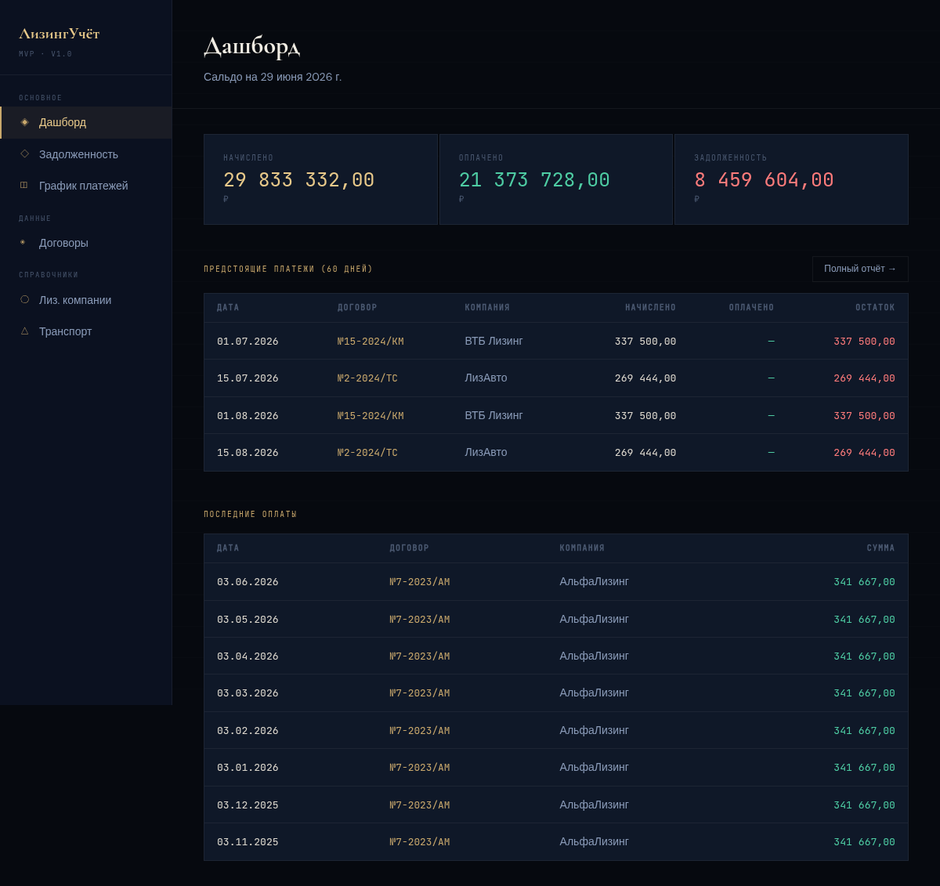This screenshot has height=886, width=940.
Task: Click the dot icon beside Договоры
Action: pyautogui.click(x=23, y=243)
